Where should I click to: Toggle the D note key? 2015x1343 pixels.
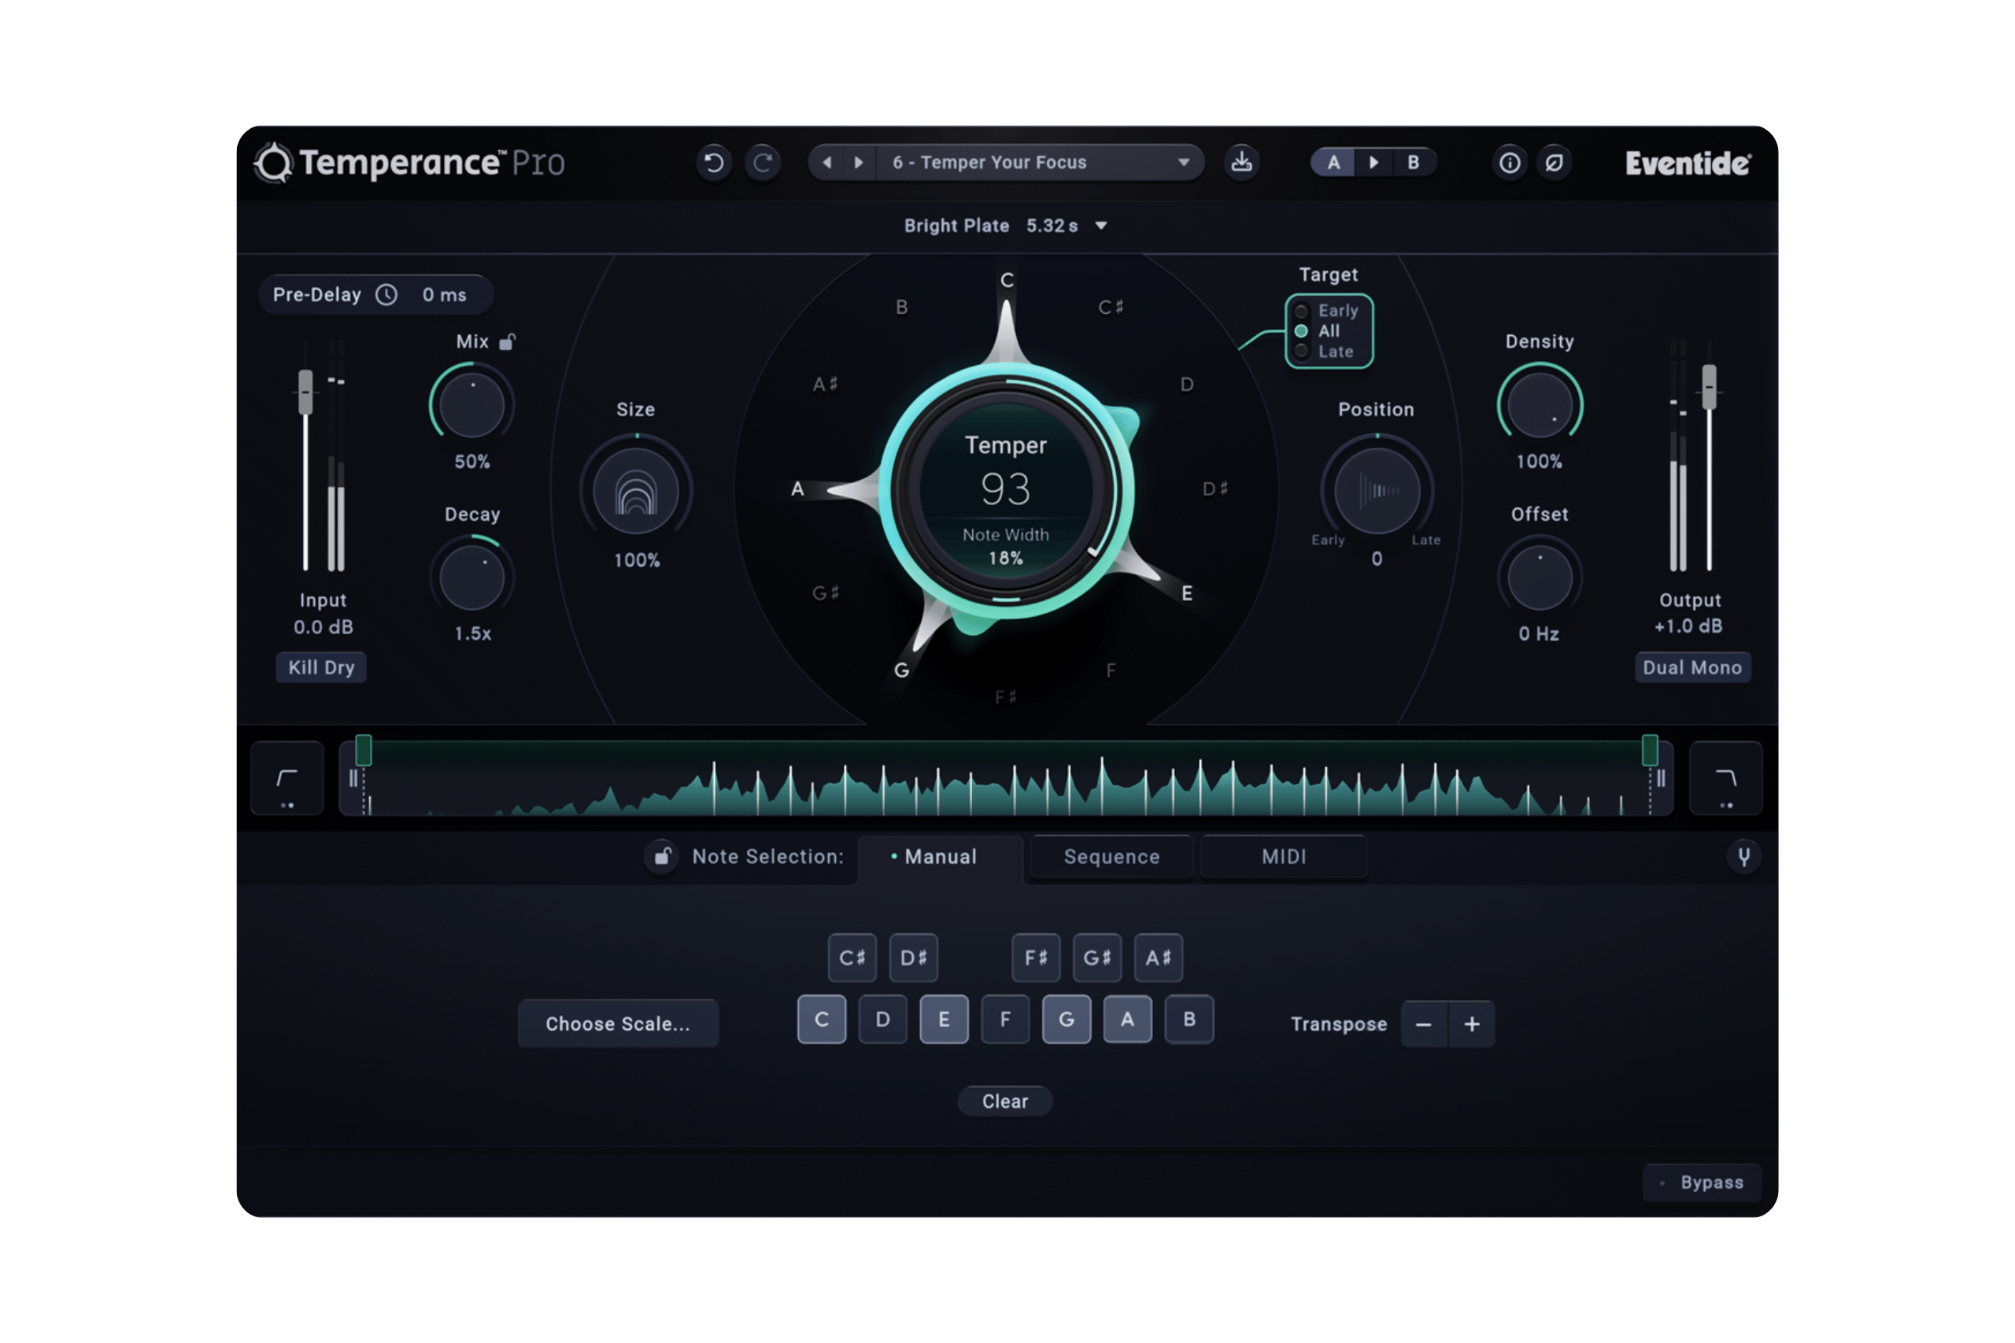click(x=882, y=1019)
